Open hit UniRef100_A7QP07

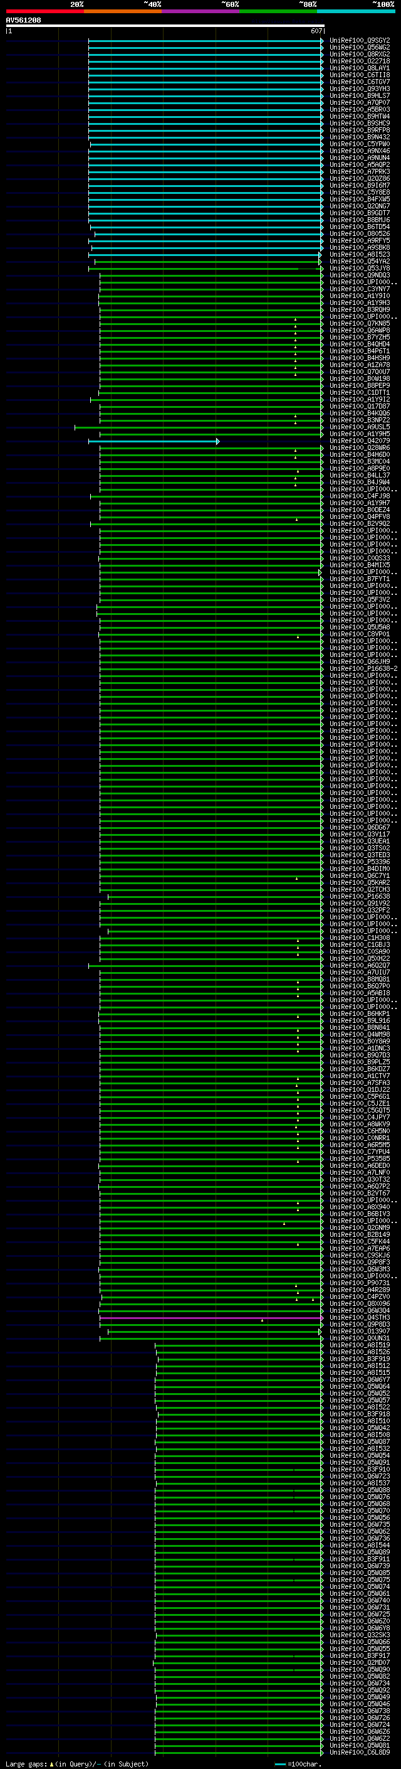pos(359,103)
